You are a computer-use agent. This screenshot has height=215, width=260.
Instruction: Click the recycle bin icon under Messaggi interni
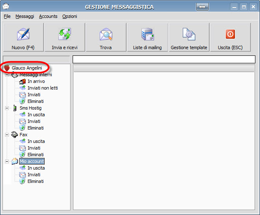pyautogui.click(x=22, y=101)
